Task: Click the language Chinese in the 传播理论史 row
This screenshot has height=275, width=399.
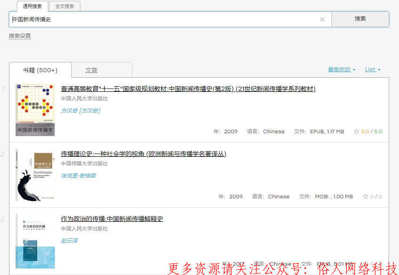Action: 279,196
